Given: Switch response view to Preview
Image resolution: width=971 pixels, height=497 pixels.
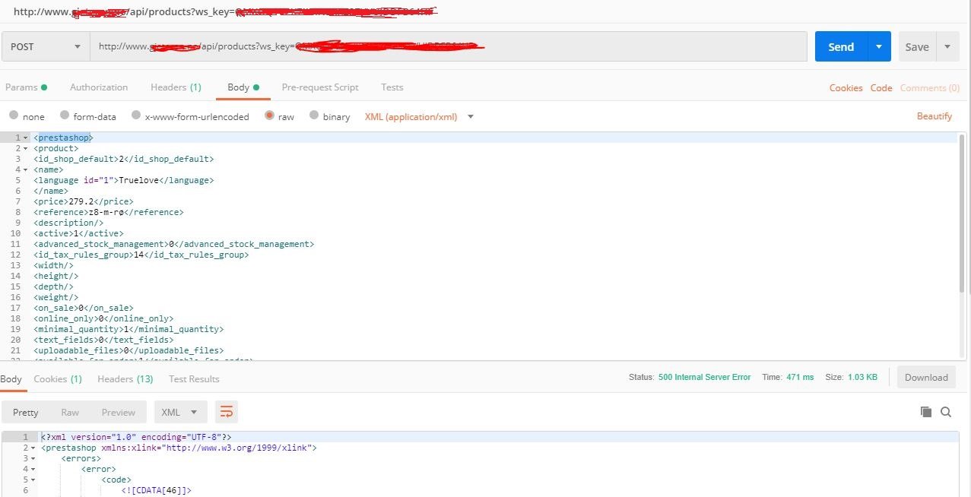Looking at the screenshot, I should point(119,412).
